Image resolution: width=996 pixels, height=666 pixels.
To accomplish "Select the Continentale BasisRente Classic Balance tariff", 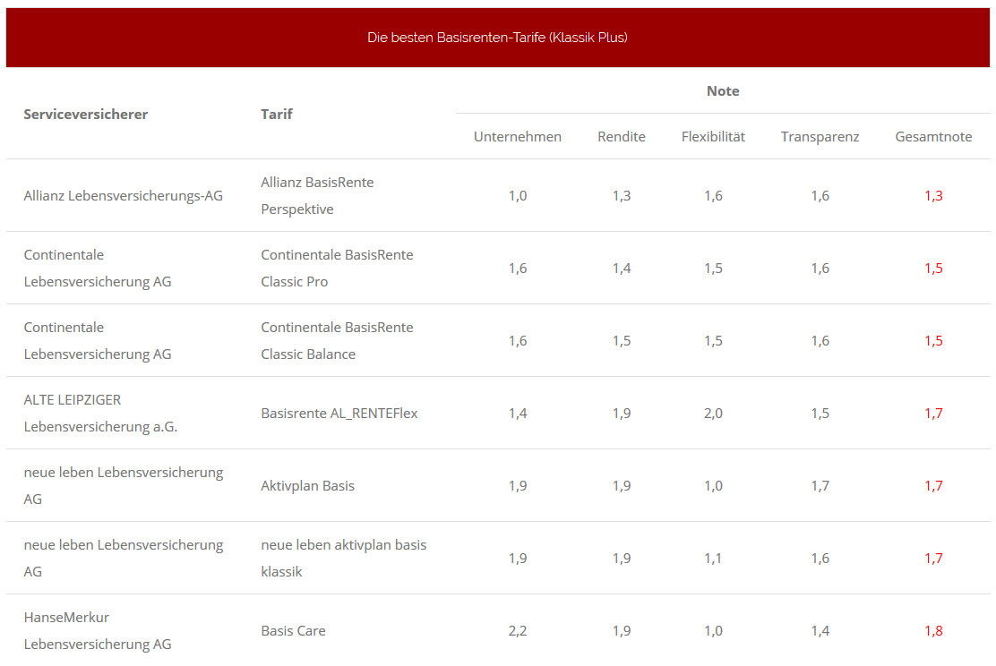I will tap(337, 340).
